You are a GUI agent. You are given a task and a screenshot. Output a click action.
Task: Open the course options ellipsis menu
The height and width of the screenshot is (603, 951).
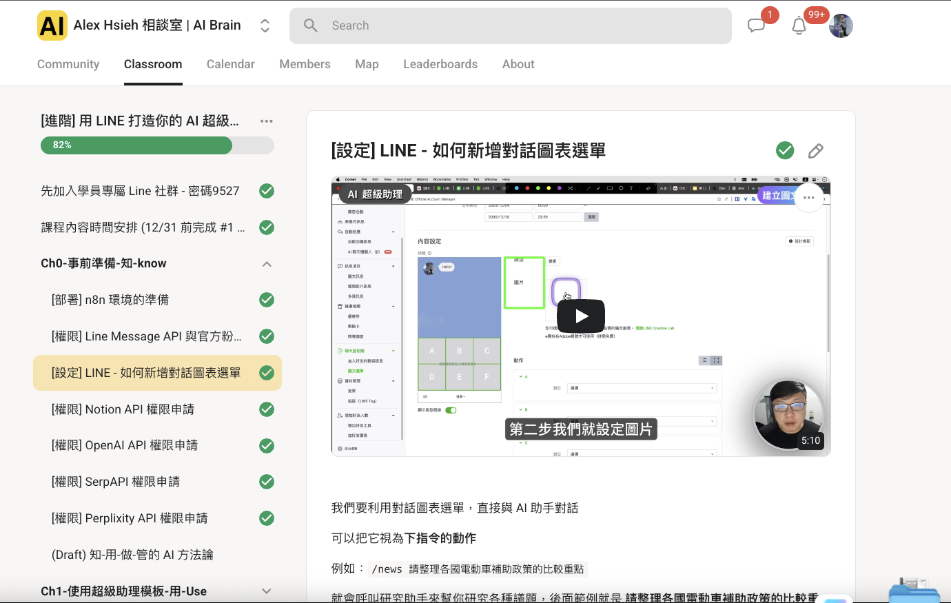(267, 121)
